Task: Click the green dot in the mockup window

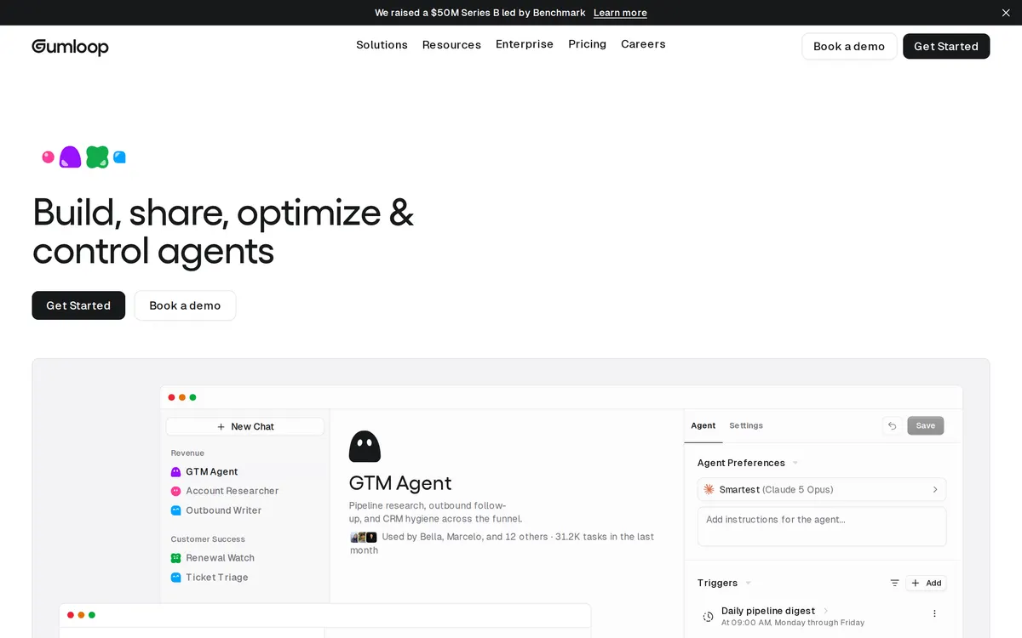Action: 192,397
